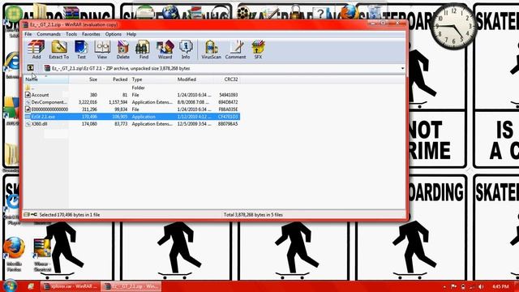Show archive Info
This screenshot has width=519, height=292.
coord(186,49)
